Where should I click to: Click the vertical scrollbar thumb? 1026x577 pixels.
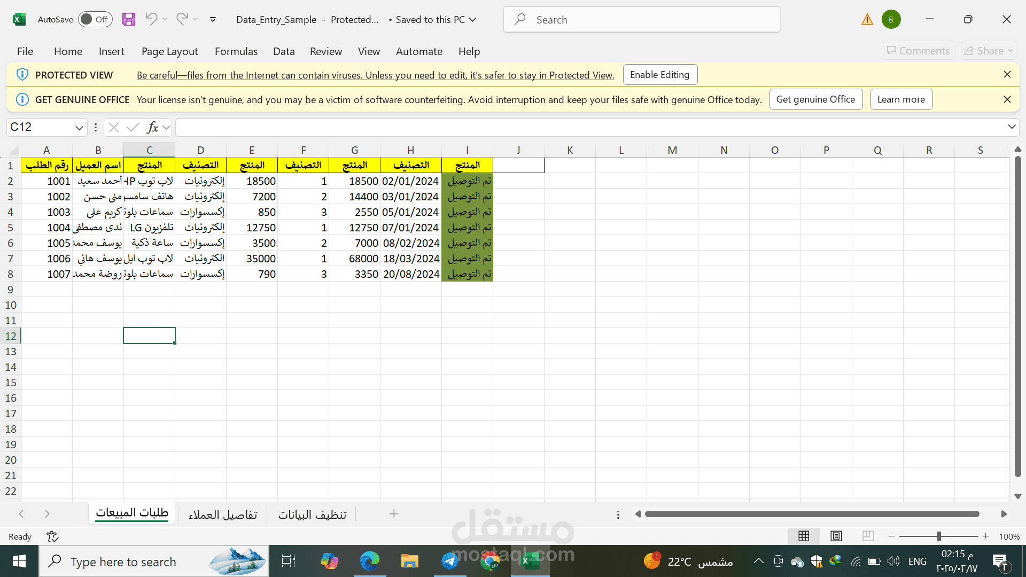1017,317
